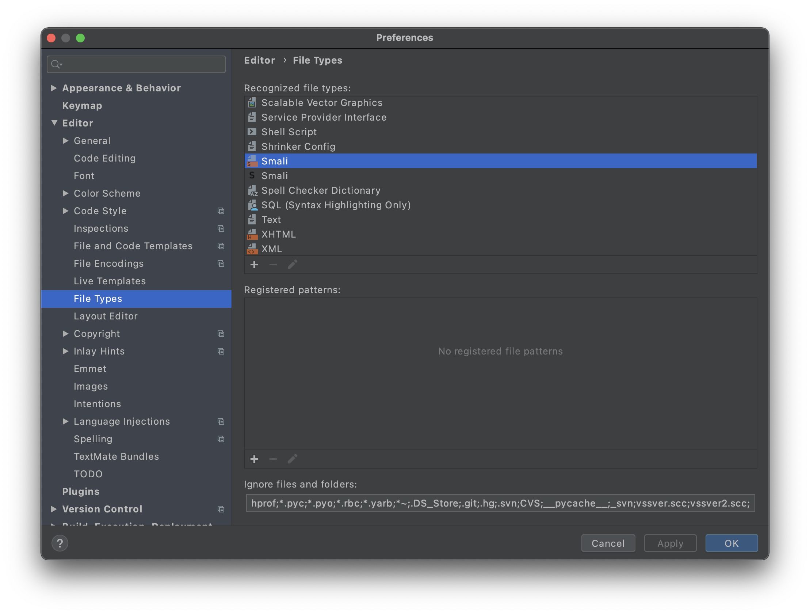This screenshot has width=810, height=614.
Task: Open the Layout Editor settings
Action: 106,317
